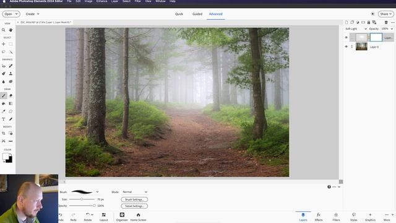
Task: Select the Custom Shape tool
Action: (x=11, y=111)
